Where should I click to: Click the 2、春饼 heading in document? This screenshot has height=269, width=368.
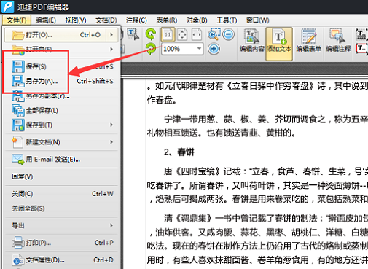tap(179, 152)
